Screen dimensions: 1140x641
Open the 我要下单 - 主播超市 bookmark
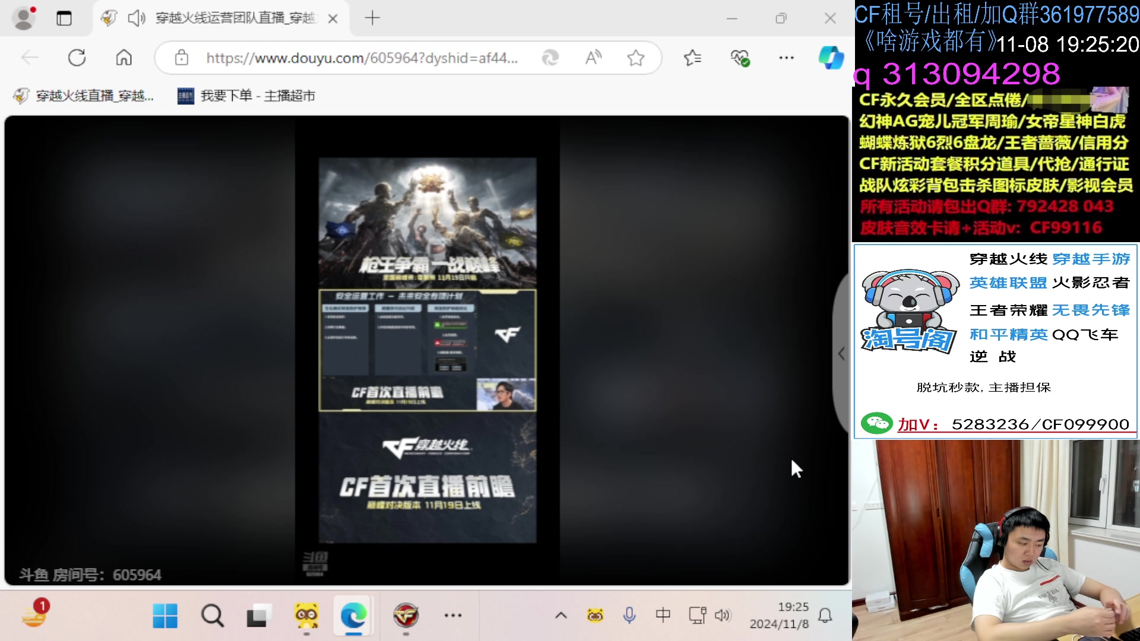click(246, 96)
